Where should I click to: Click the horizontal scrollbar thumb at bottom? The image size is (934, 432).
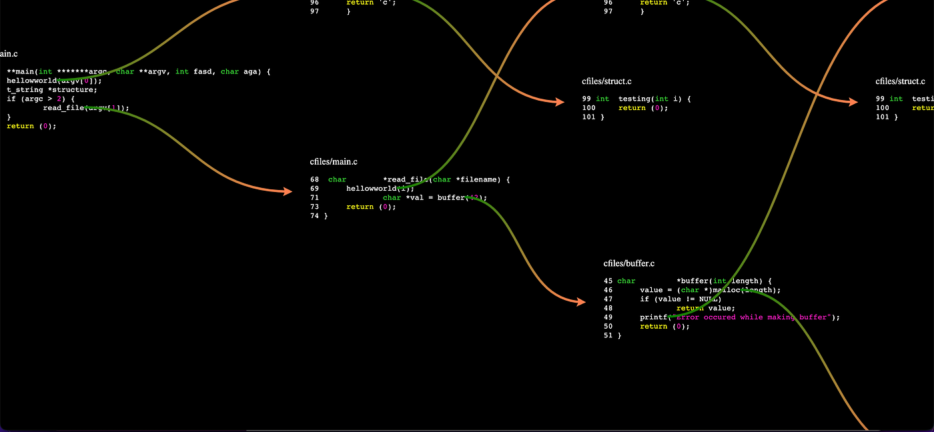(x=563, y=430)
